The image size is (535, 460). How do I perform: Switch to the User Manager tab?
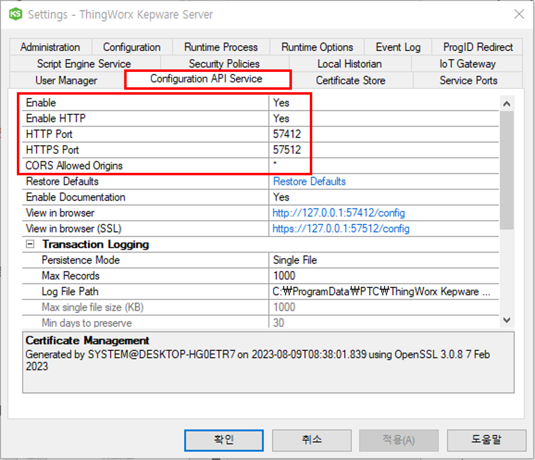[x=66, y=80]
